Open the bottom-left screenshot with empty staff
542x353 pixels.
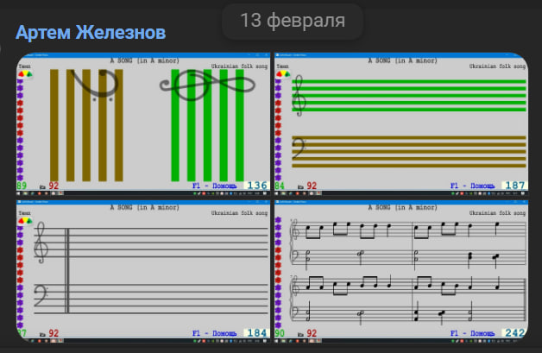143,271
